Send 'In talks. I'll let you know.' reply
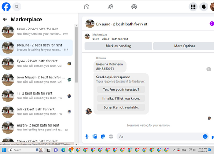Image resolution: width=214 pixels, height=154 pixels. [x=121, y=98]
